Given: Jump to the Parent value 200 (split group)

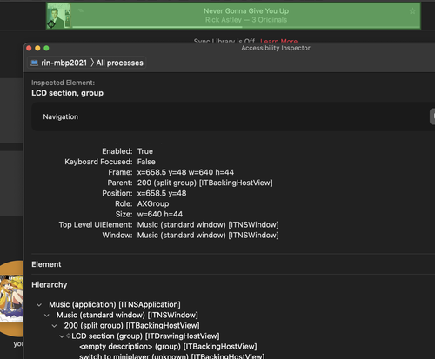Looking at the screenshot, I should (204, 183).
